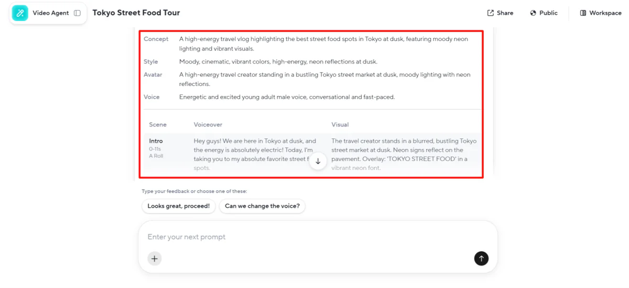Select "Can we change the voice?" suggestion
This screenshot has width=629, height=288.
point(262,206)
